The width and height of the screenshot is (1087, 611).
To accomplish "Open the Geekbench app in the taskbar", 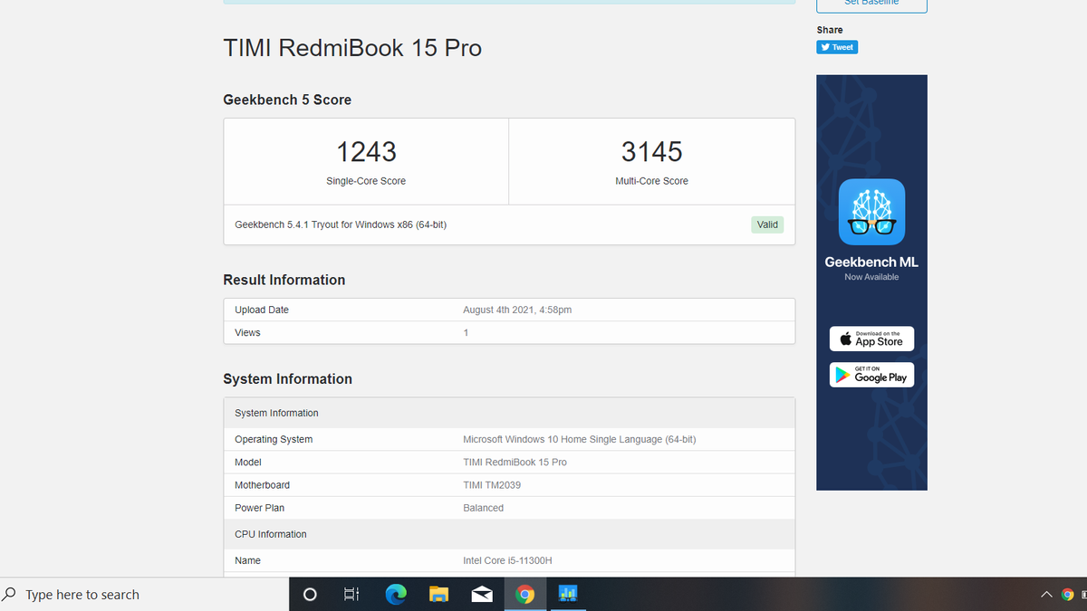I will point(568,595).
